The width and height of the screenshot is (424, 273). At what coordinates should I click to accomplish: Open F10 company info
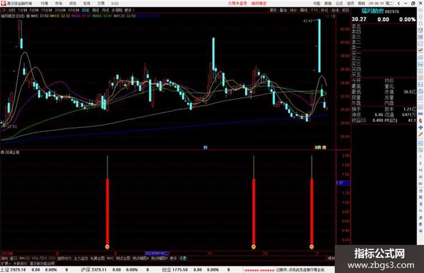click(x=314, y=10)
